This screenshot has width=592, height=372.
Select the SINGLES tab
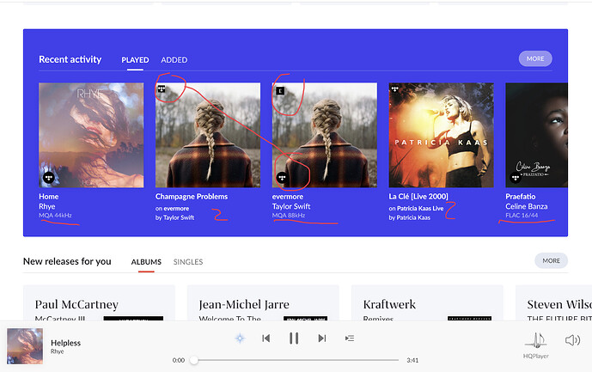[x=188, y=262]
